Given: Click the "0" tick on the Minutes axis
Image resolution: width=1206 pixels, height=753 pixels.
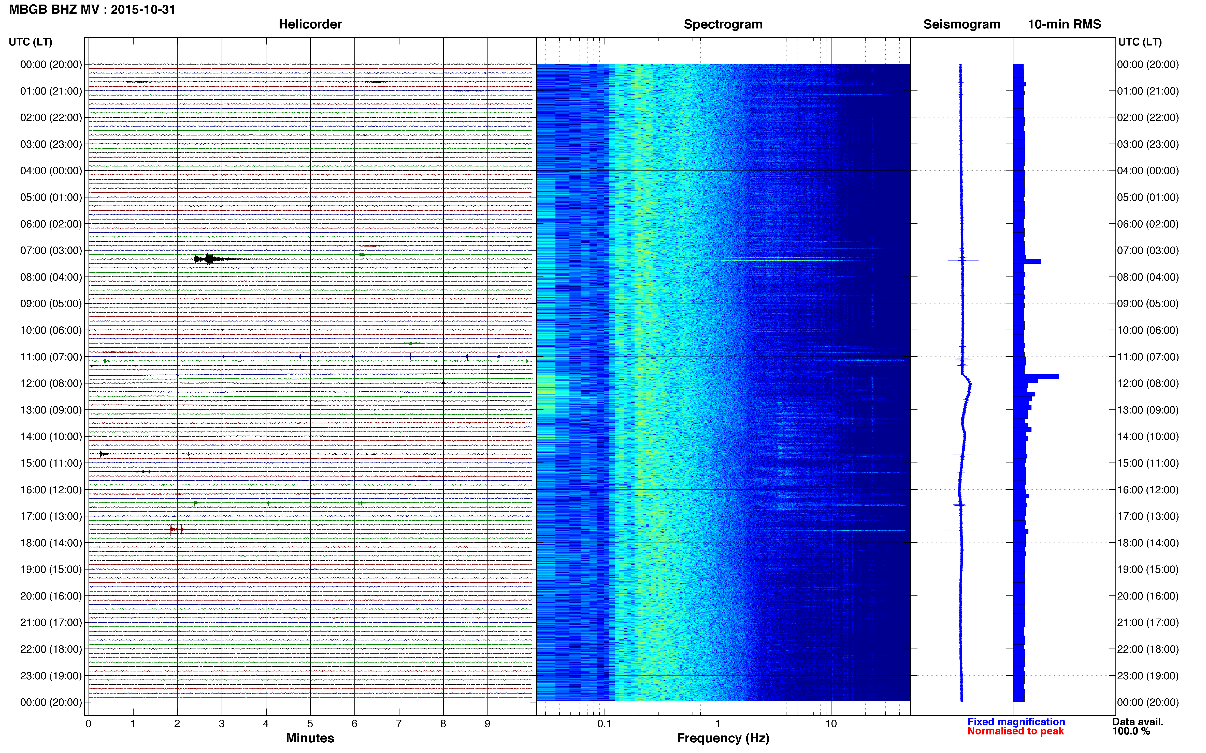Looking at the screenshot, I should pos(88,724).
